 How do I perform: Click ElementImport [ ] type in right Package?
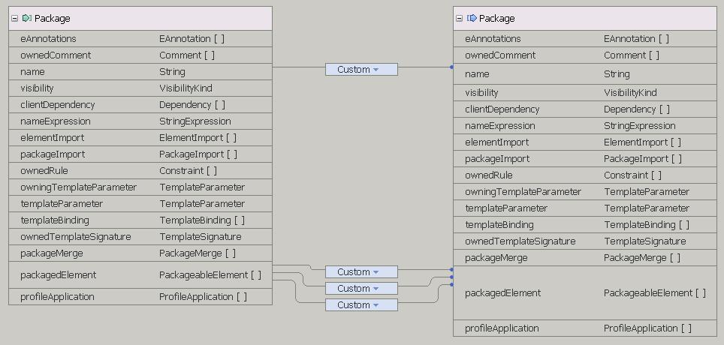[x=642, y=142]
